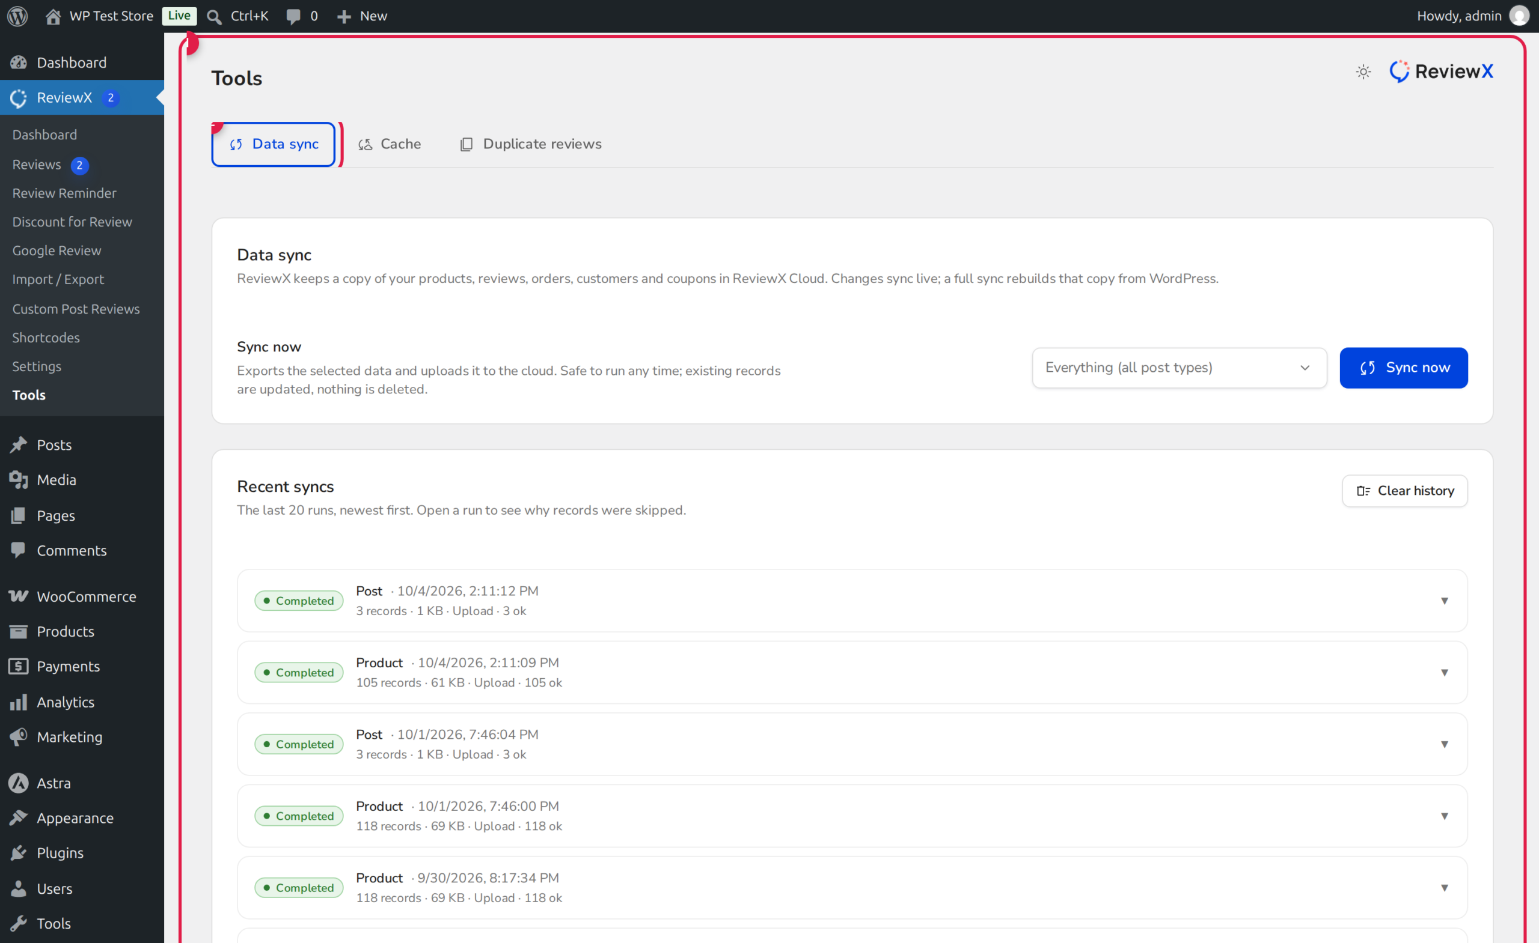This screenshot has width=1539, height=943.
Task: Expand the Post sync run from 10/4/2026 2:11:12 PM
Action: tap(852, 601)
